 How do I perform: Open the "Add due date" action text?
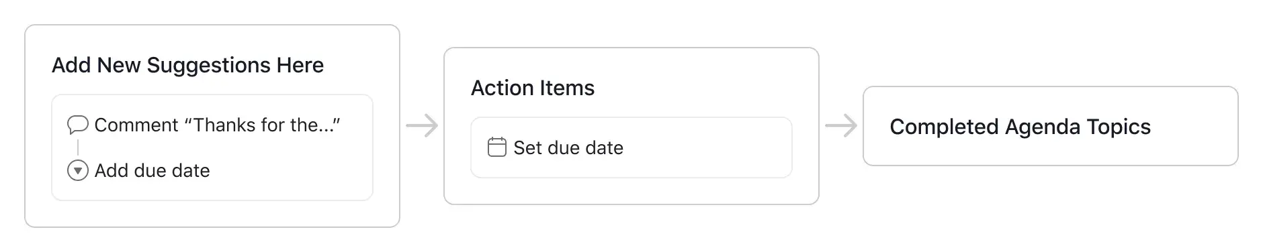(x=153, y=171)
